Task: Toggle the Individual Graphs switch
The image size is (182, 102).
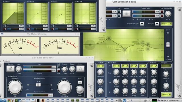Action: (142, 24)
